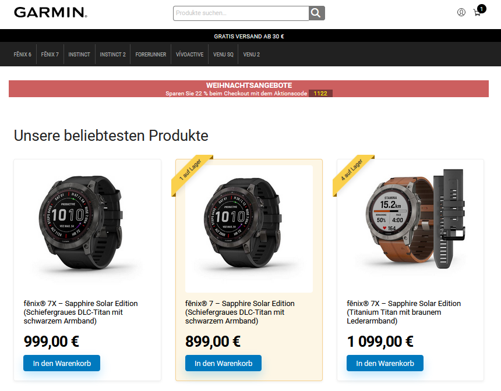This screenshot has height=391, width=501.
Task: Go to the INSTINCT 2 category
Action: point(113,54)
